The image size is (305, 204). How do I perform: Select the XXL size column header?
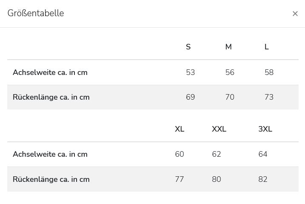(219, 129)
